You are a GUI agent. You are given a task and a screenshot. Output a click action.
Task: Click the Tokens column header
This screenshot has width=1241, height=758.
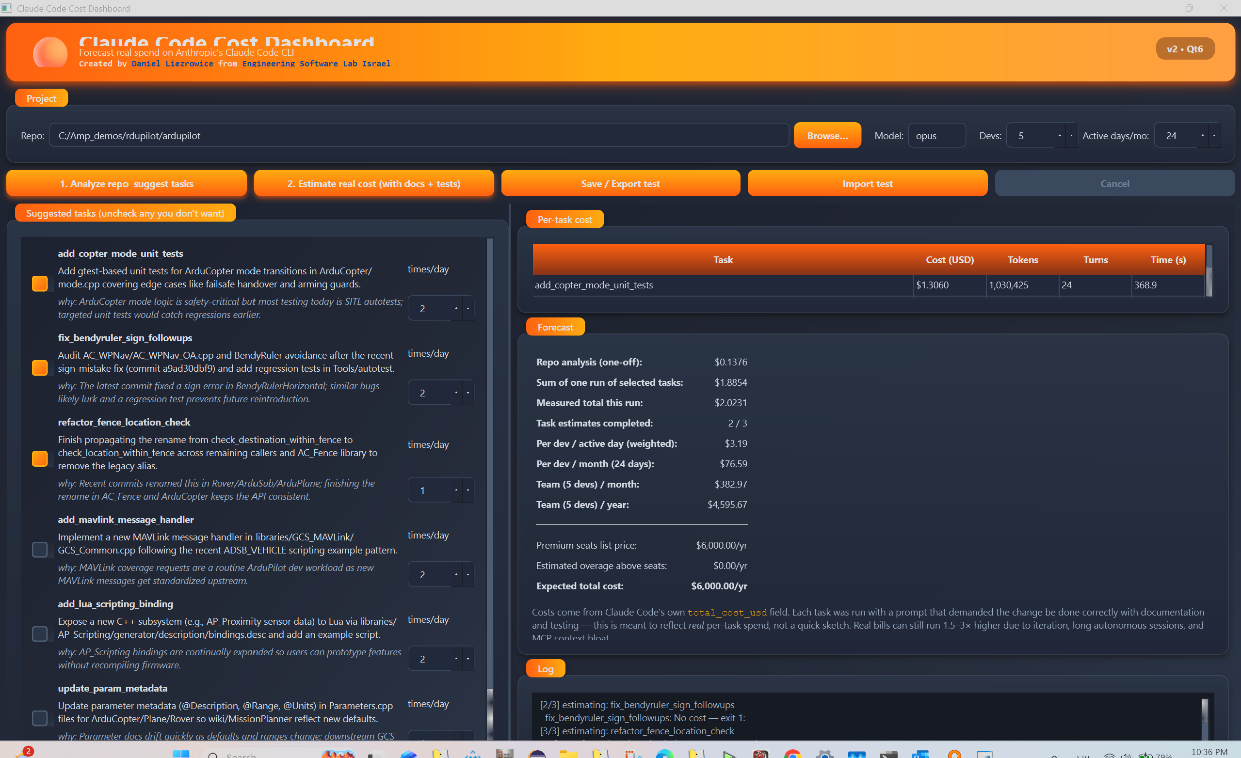[1022, 260]
